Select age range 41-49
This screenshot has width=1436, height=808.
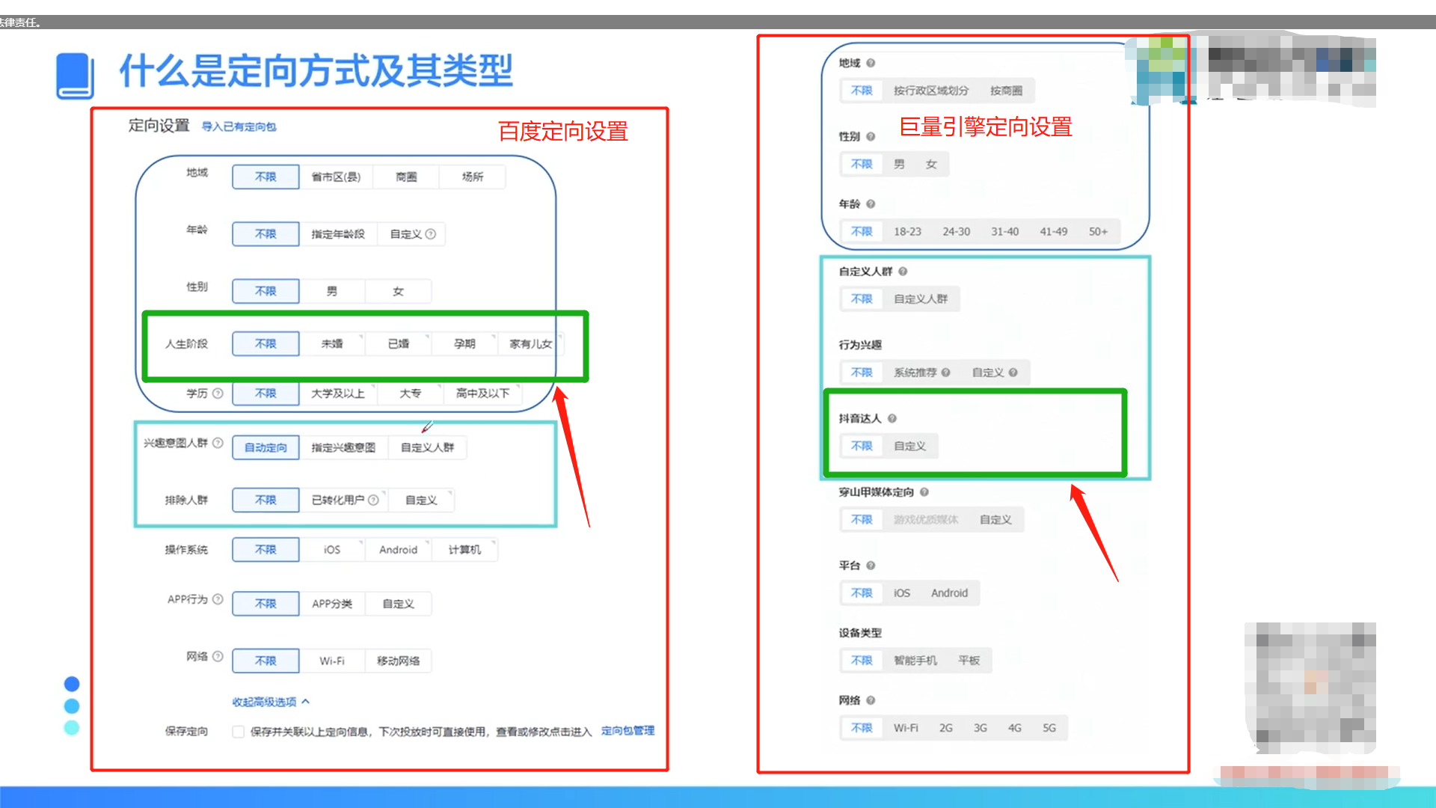[x=1053, y=232]
